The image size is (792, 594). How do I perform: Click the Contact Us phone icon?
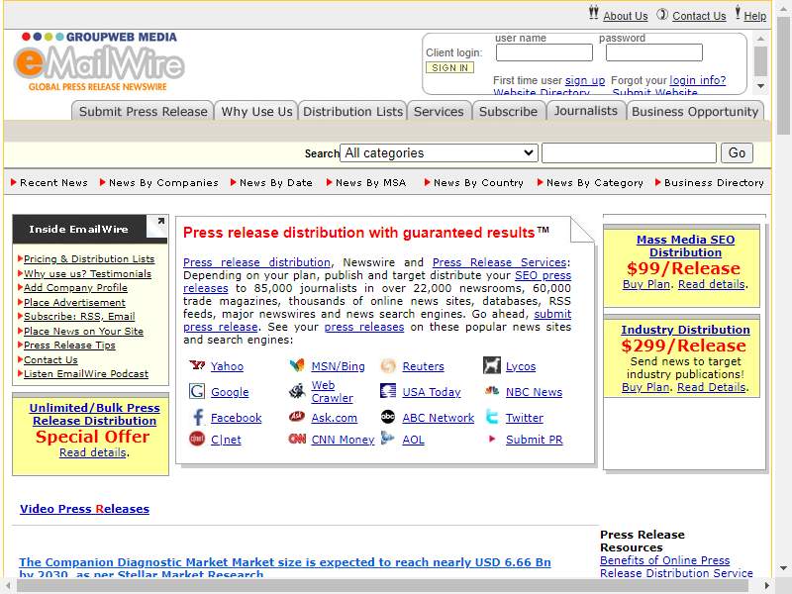tap(662, 14)
